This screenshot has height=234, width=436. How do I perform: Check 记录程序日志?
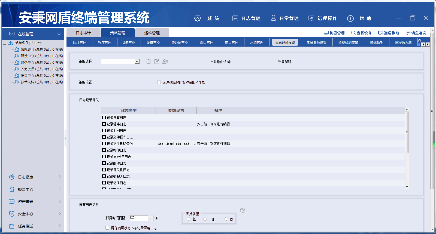[x=104, y=124]
